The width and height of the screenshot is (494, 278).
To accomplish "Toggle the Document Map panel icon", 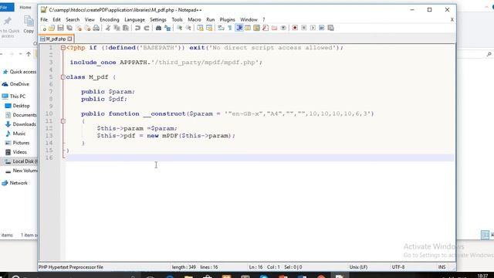I will [x=256, y=28].
